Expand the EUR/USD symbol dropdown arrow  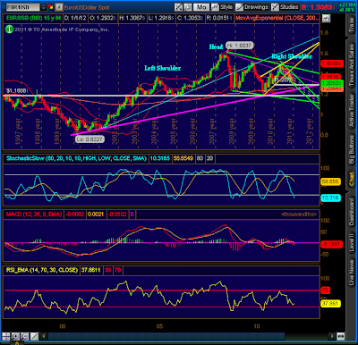click(x=44, y=7)
